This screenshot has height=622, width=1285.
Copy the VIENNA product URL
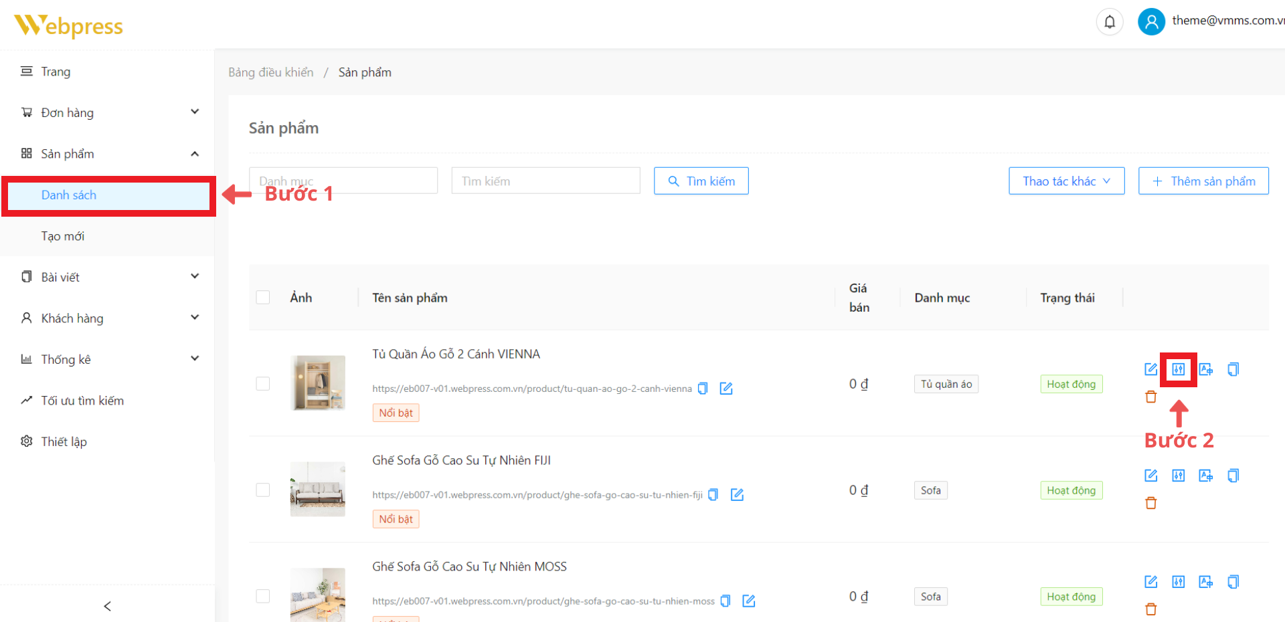coord(703,389)
